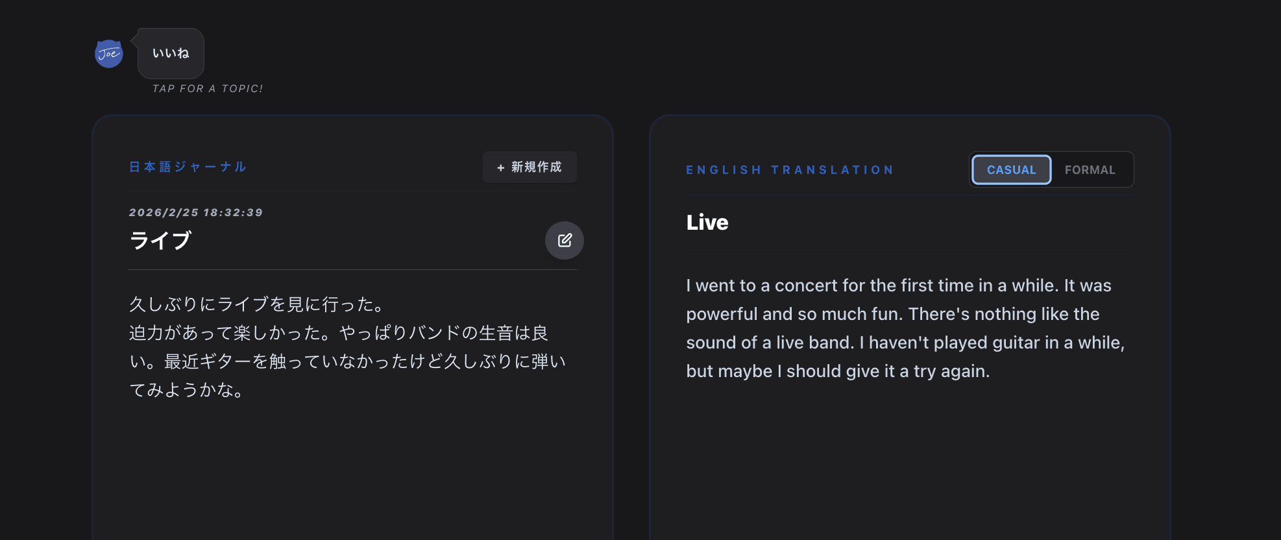Select the CASUAL translation style
Screen dimensions: 1281x540
pyautogui.click(x=1010, y=169)
